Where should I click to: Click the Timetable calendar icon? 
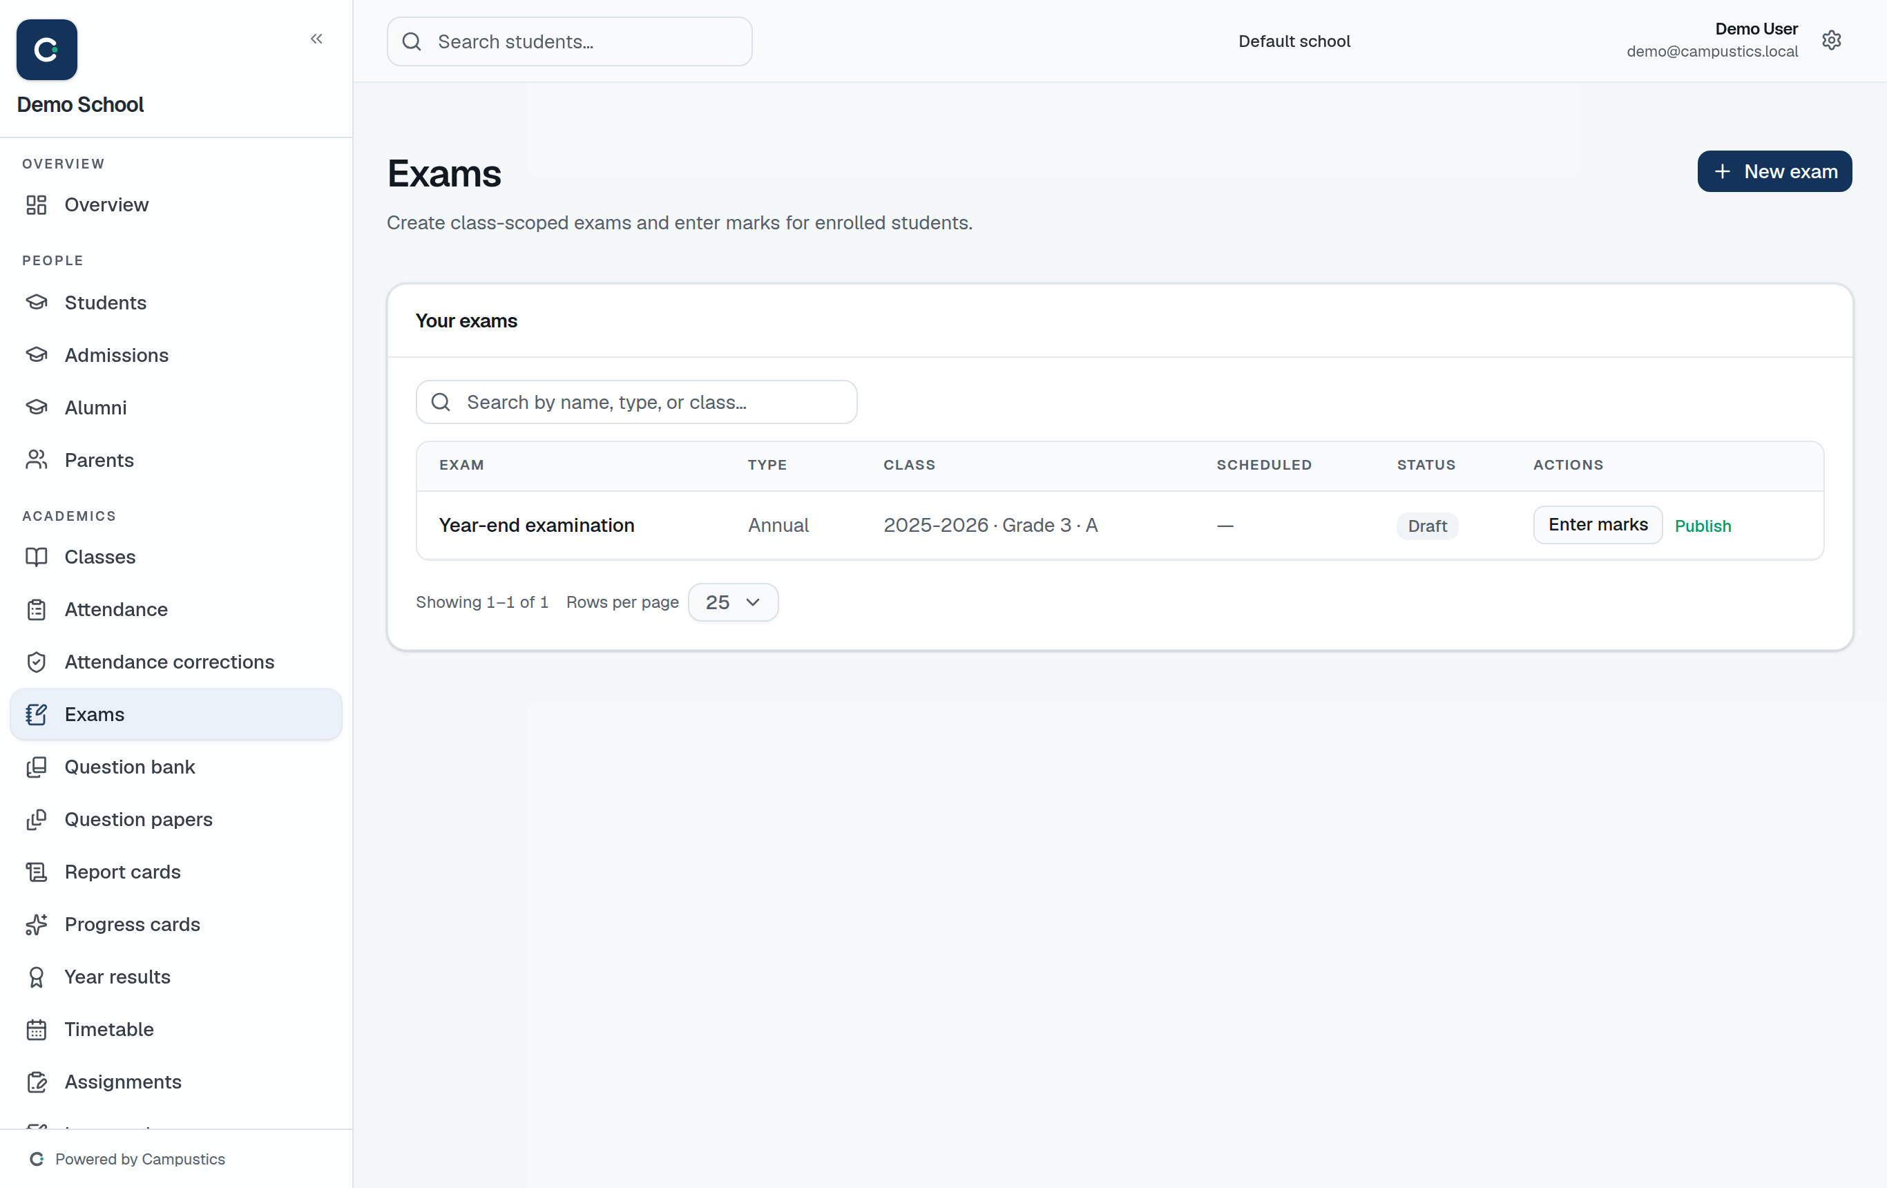[x=37, y=1030]
